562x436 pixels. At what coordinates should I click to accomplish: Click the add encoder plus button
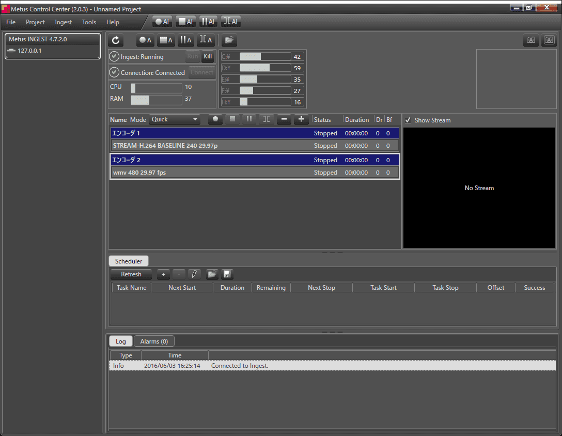[x=301, y=119]
